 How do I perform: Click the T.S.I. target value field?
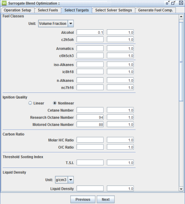[90, 163]
